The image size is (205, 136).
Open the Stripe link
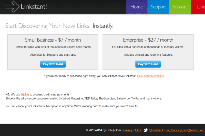point(25,94)
